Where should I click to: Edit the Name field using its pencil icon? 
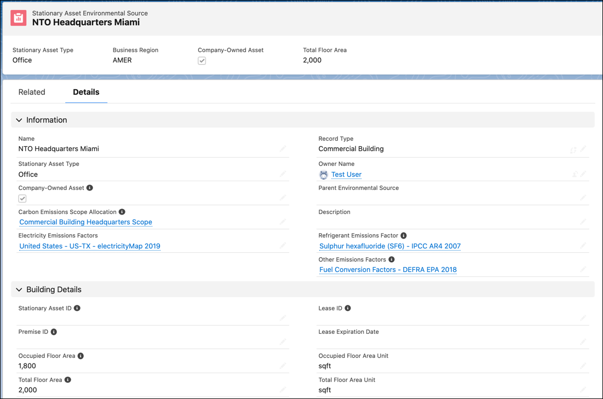pos(283,149)
